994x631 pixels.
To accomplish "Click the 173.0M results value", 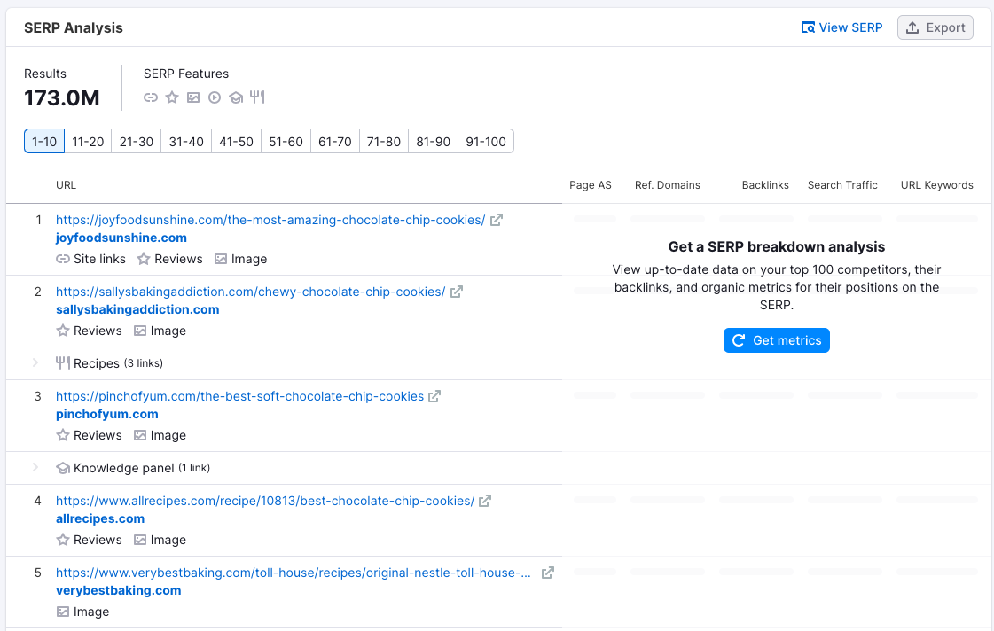I will (x=62, y=98).
